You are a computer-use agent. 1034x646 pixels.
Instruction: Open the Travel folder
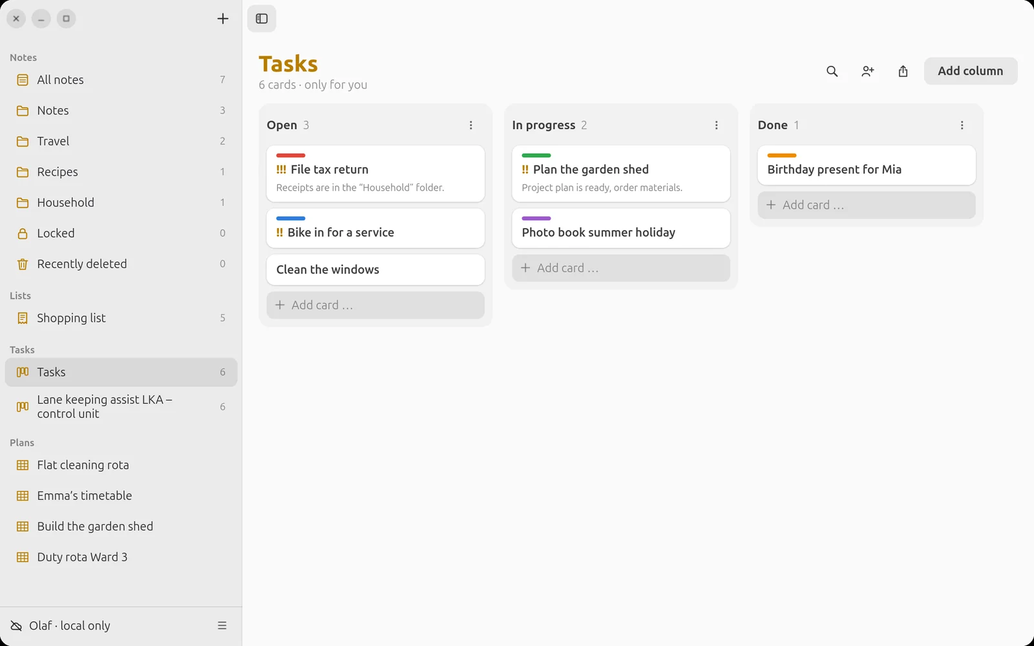click(121, 141)
